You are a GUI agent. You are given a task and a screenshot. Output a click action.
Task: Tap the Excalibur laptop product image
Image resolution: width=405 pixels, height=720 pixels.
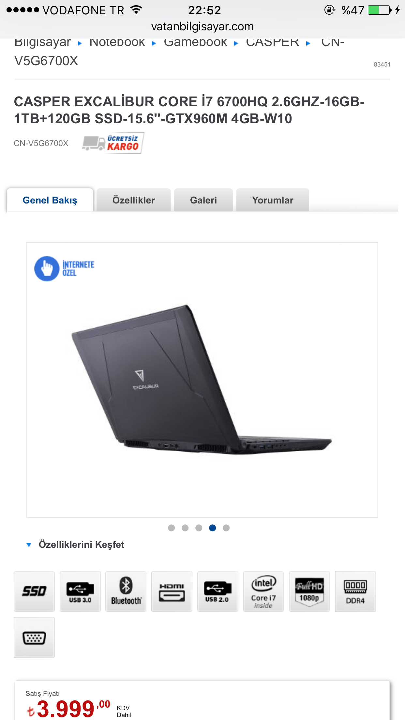[202, 380]
